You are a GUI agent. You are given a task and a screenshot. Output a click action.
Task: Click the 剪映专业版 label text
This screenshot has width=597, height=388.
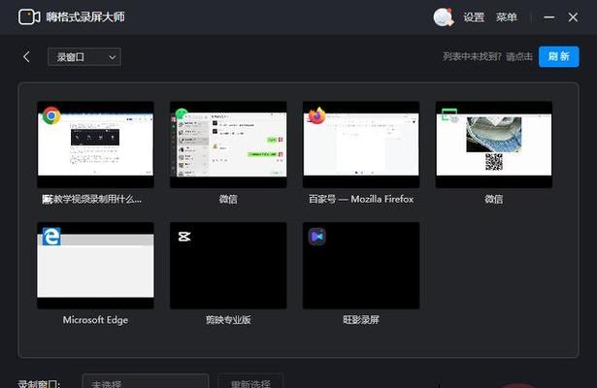click(x=228, y=320)
